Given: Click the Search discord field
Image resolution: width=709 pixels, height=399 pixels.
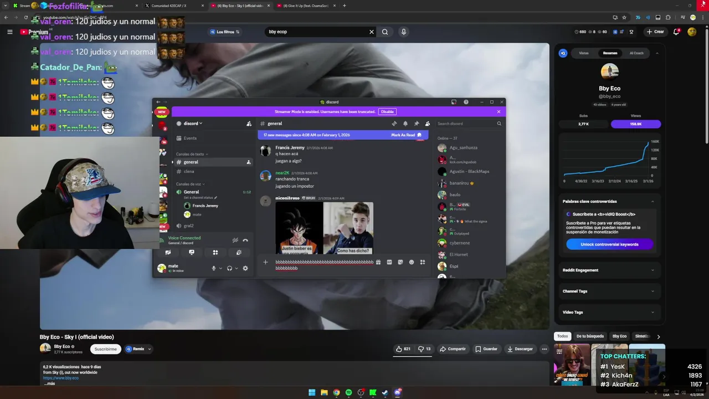Looking at the screenshot, I should tap(469, 124).
